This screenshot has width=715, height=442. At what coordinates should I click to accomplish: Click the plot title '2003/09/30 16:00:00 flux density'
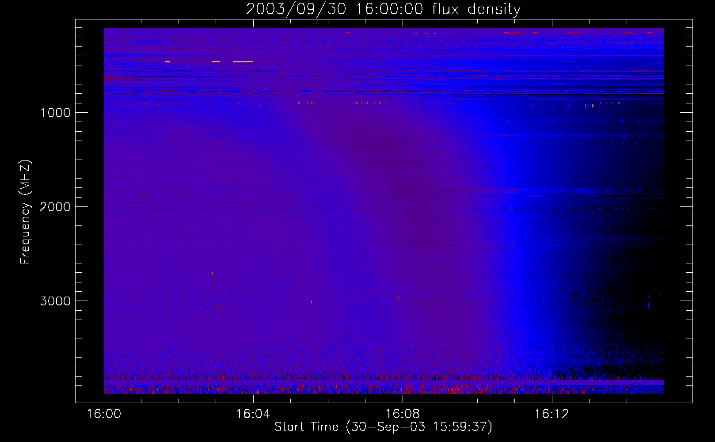point(383,9)
